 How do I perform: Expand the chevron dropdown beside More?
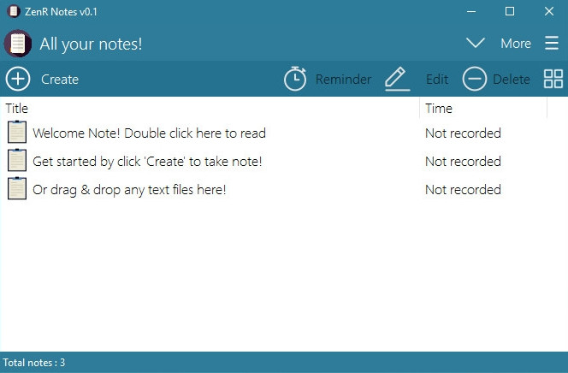476,43
